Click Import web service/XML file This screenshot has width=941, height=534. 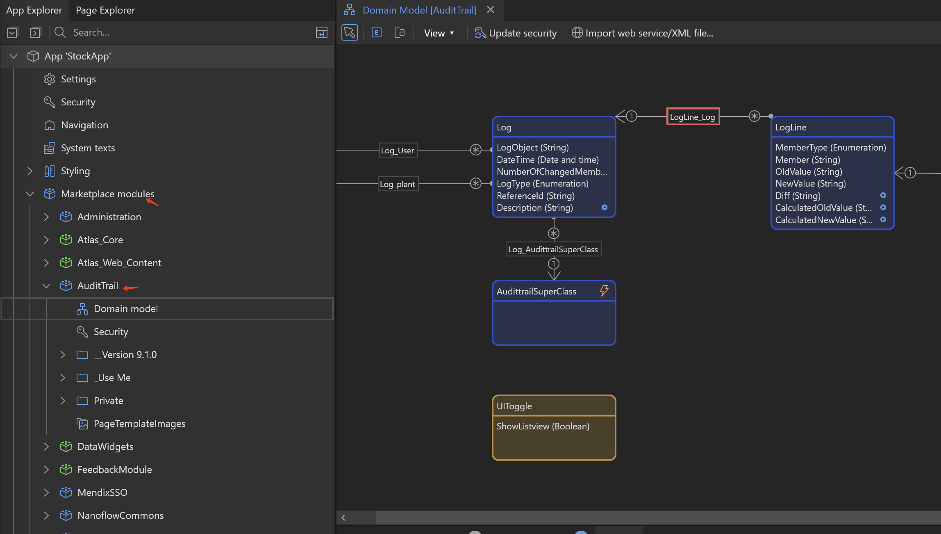pyautogui.click(x=642, y=33)
